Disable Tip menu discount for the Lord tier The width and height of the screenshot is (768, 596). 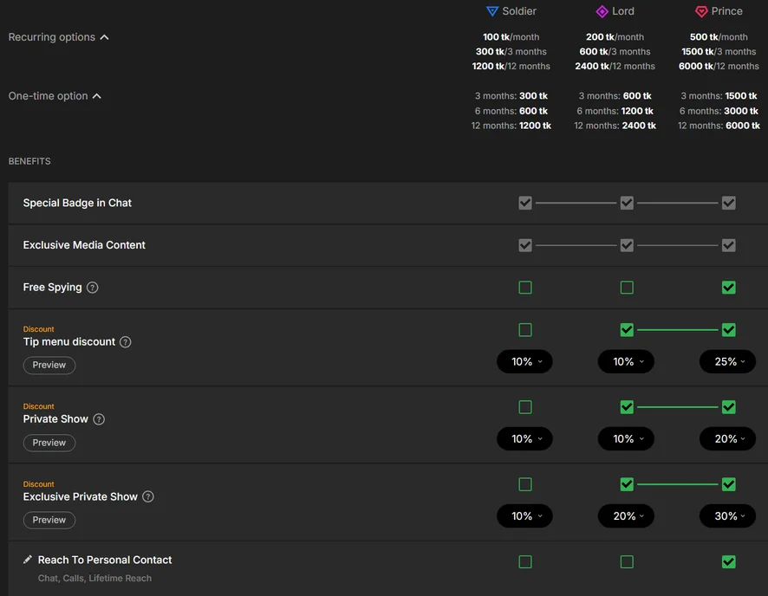click(627, 330)
